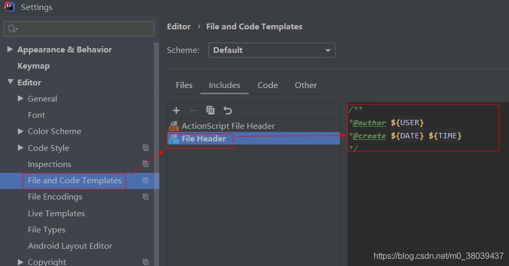Click the remove template minus icon

[x=193, y=110]
